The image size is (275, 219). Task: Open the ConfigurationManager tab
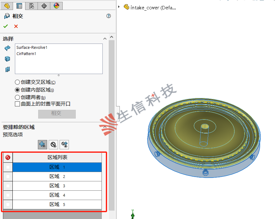pyautogui.click(x=31, y=6)
